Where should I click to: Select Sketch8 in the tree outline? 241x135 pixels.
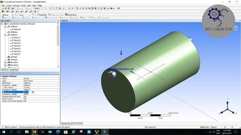point(17,29)
